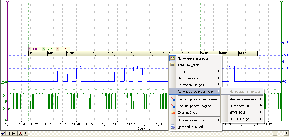
Task: Click green range marker beside left 20
Action: click(7, 82)
